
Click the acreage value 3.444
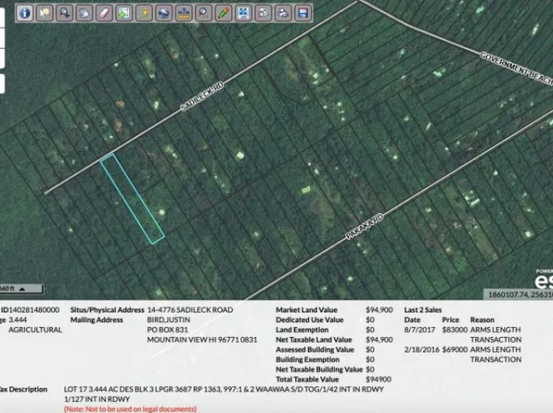pyautogui.click(x=18, y=319)
